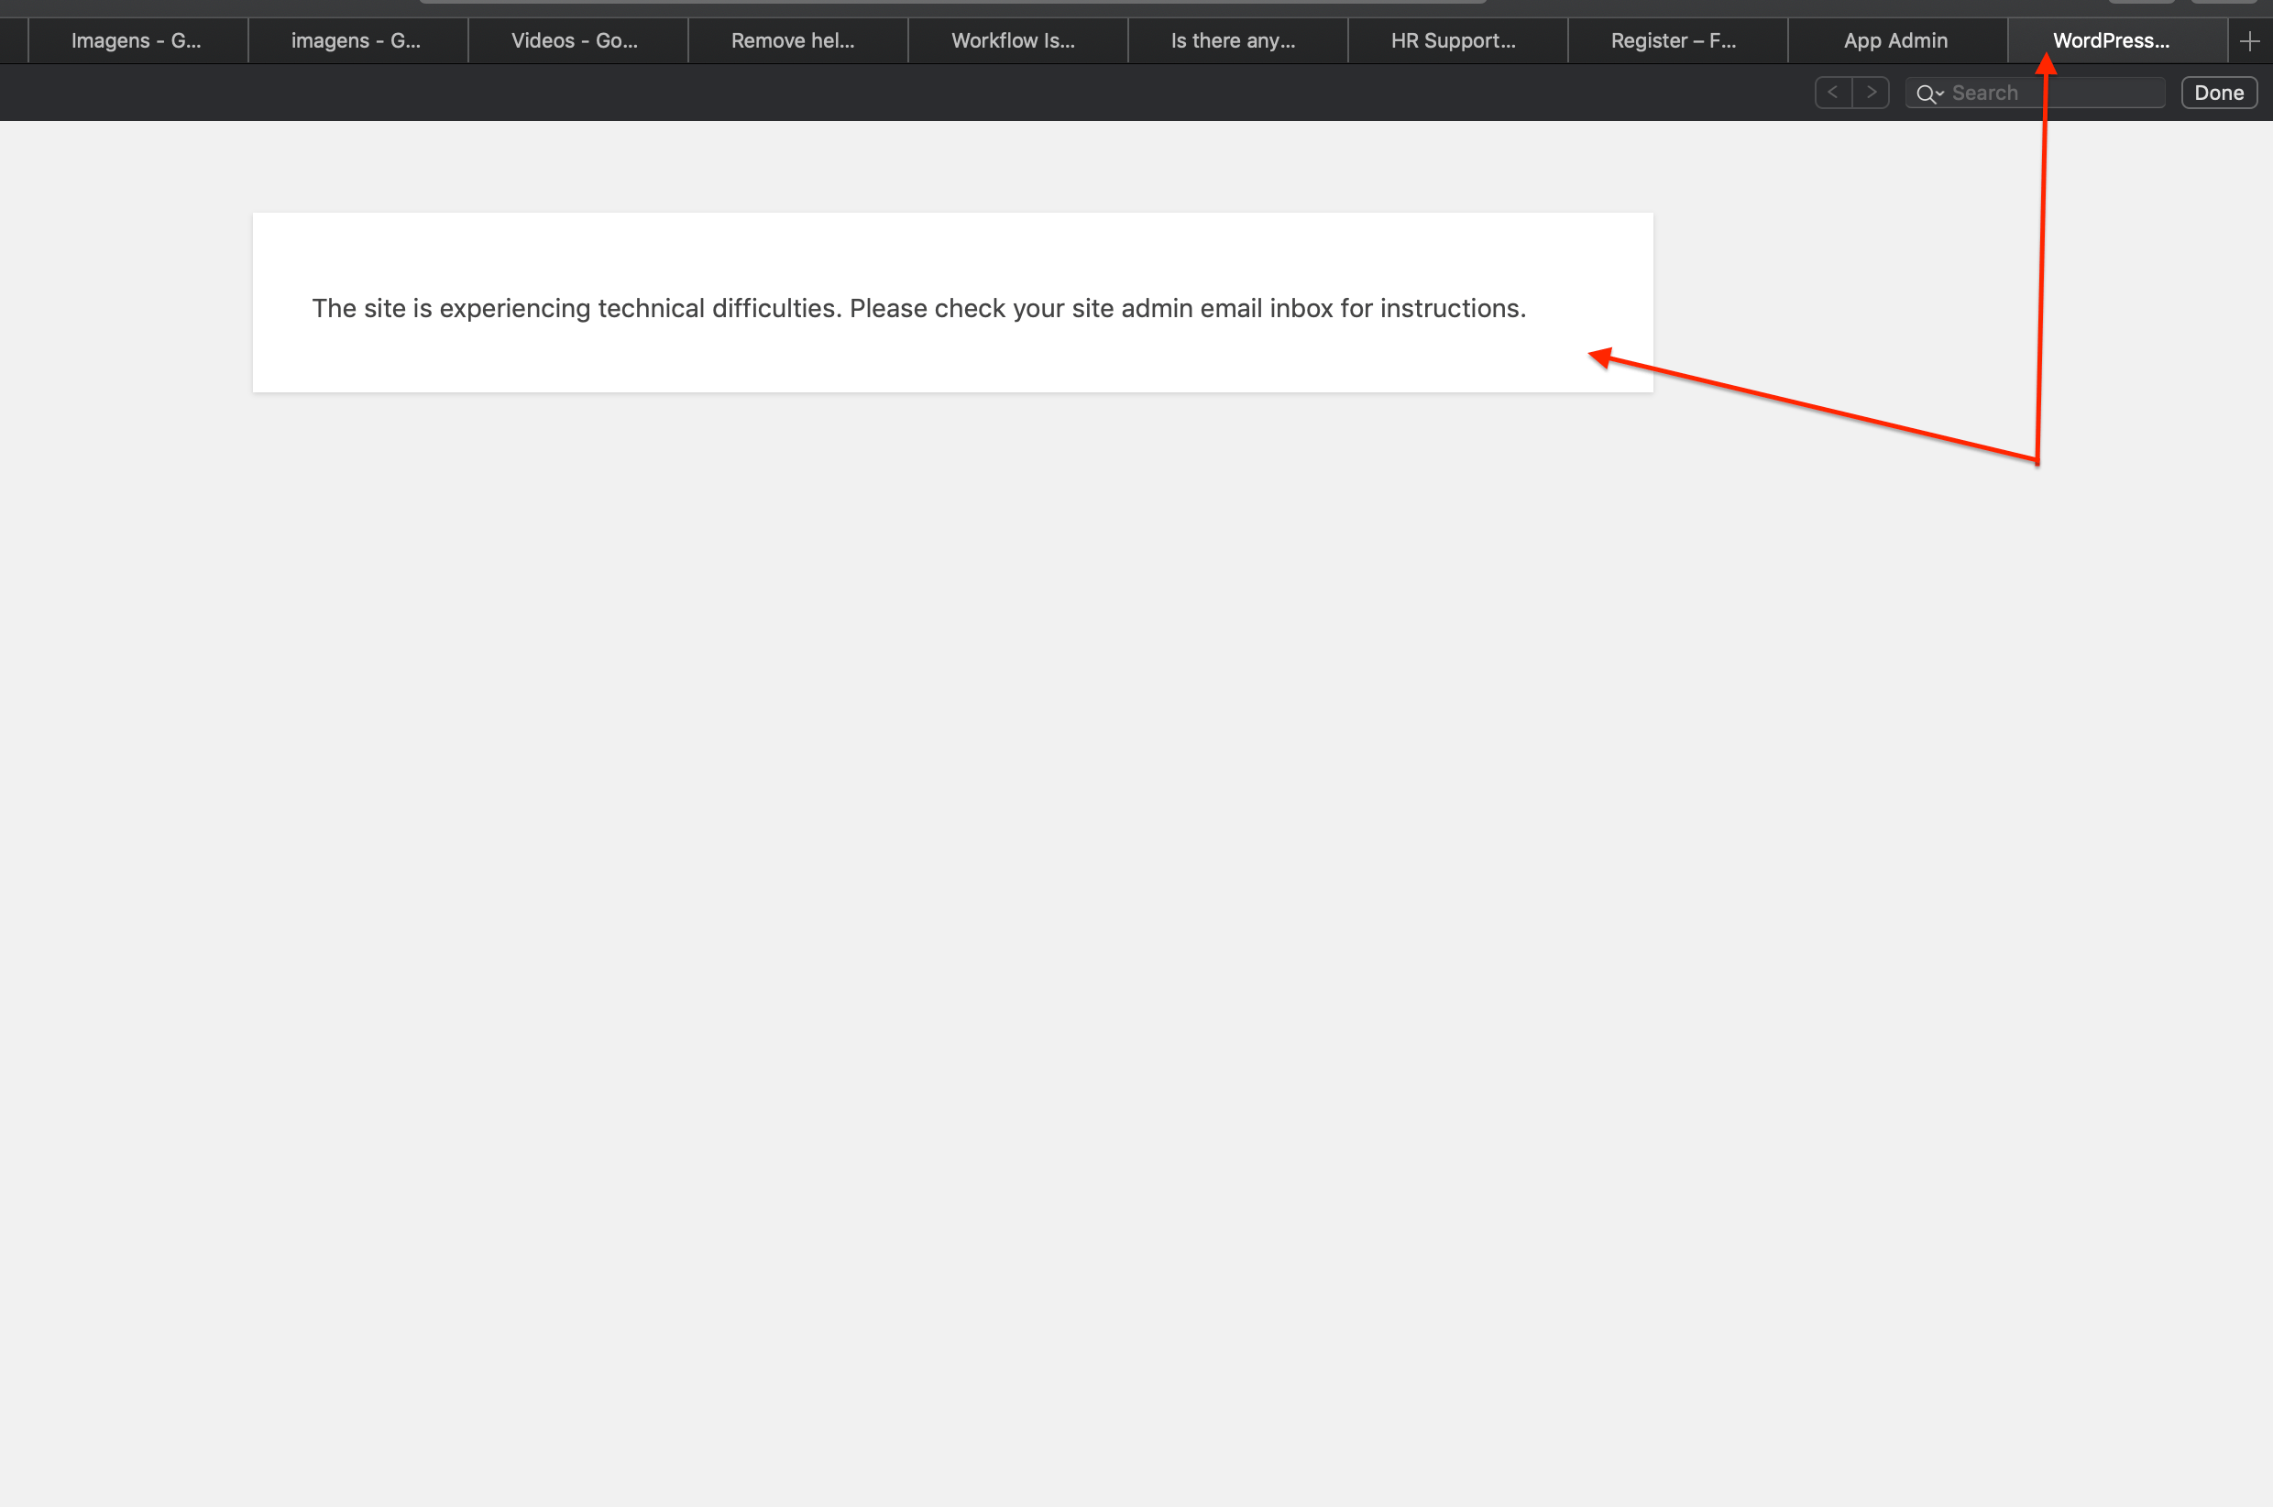The height and width of the screenshot is (1507, 2273).
Task: Switch to Is there any... tab
Action: click(x=1233, y=41)
